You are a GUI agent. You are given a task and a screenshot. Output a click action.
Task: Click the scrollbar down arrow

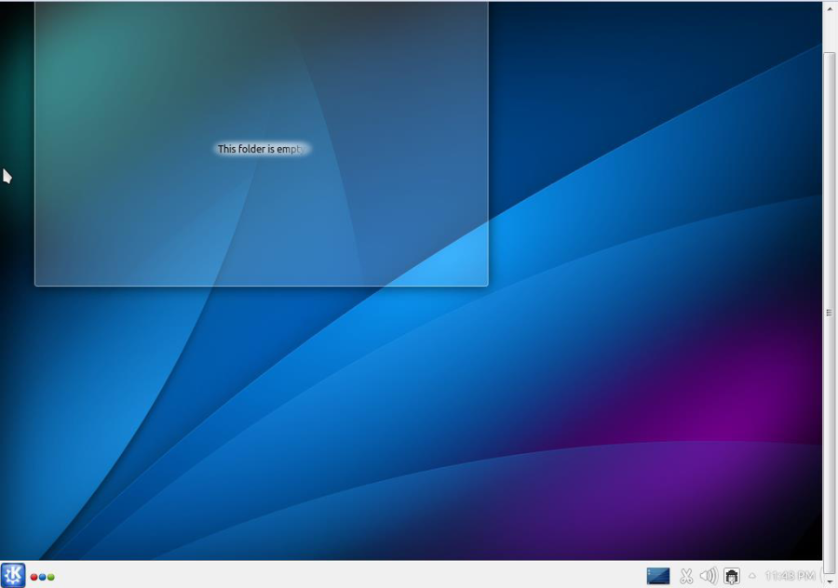(x=830, y=581)
